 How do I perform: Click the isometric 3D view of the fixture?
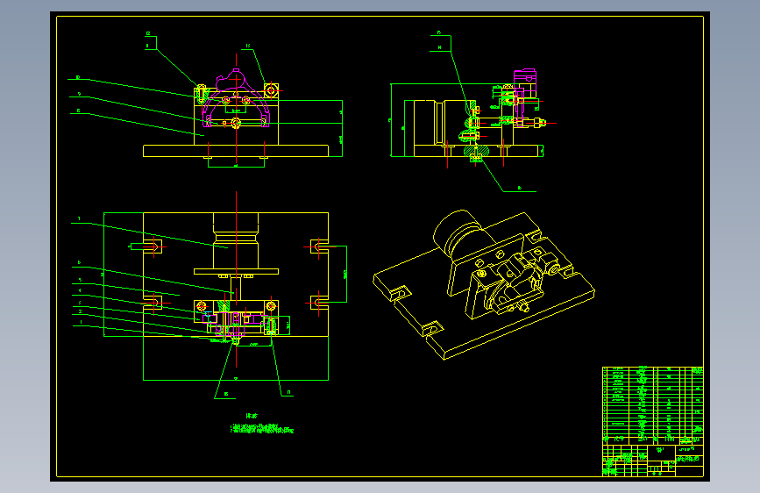point(484,285)
